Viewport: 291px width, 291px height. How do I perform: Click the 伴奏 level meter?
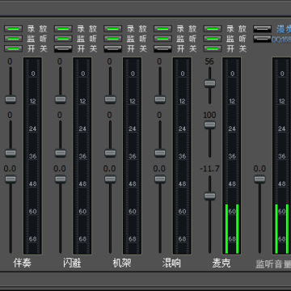[32, 156]
